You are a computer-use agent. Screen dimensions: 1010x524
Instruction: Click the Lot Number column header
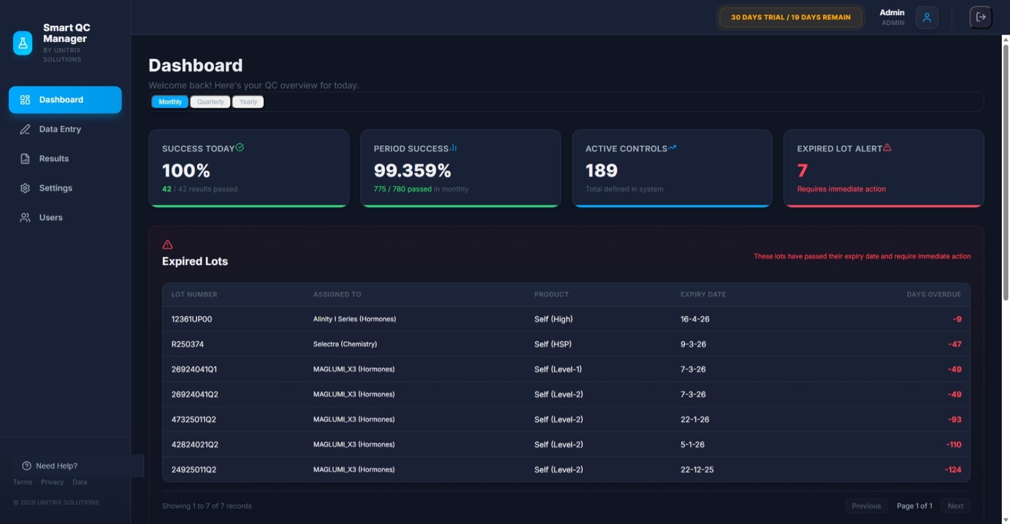[x=194, y=295]
